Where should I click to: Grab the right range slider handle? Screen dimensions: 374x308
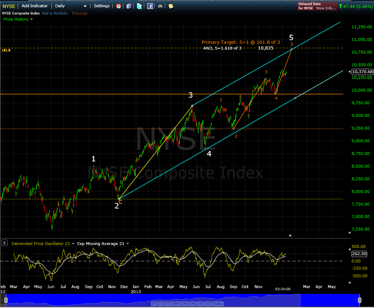360,300
